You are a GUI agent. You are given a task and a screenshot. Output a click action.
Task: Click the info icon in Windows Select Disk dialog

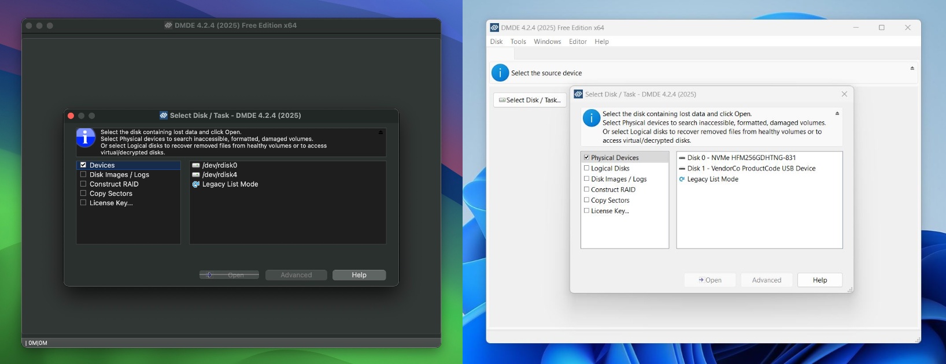pyautogui.click(x=592, y=118)
